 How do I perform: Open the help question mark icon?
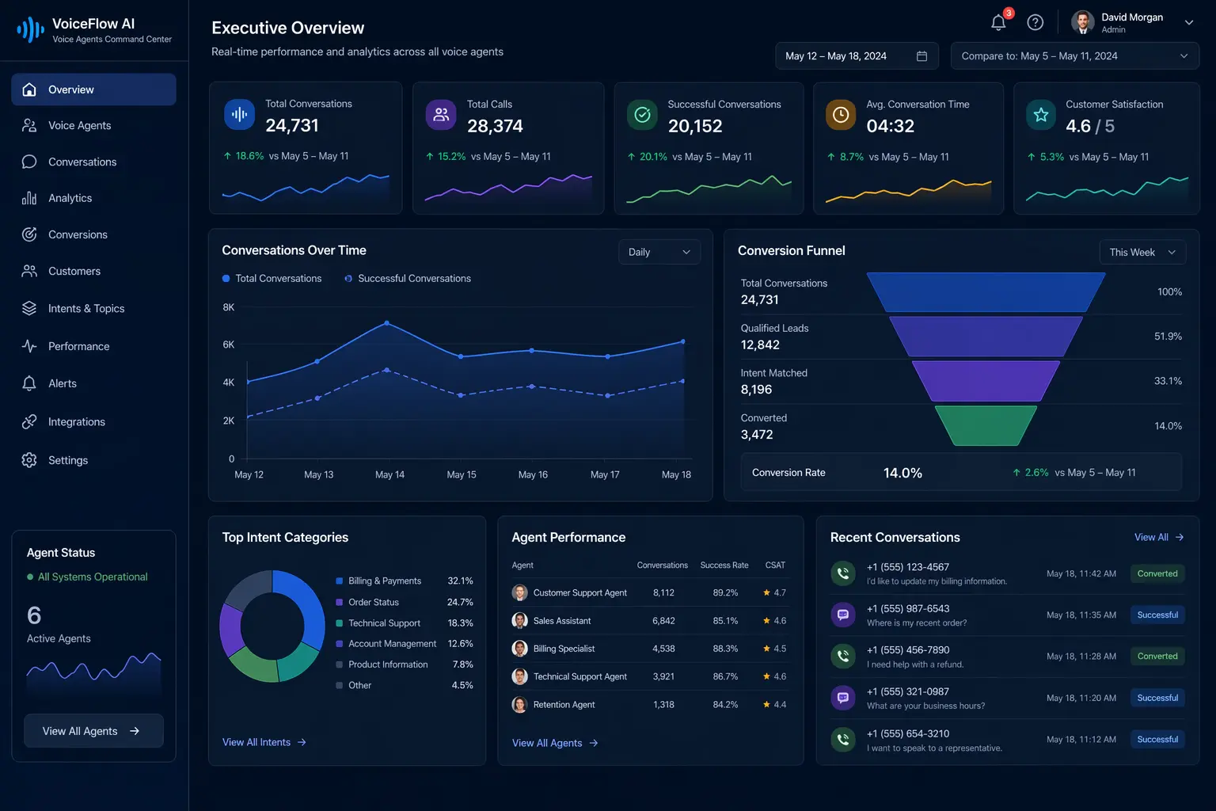pos(1035,22)
